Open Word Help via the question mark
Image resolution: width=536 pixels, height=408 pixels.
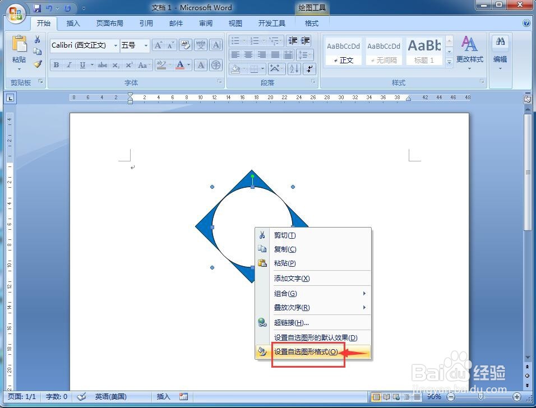(x=526, y=23)
